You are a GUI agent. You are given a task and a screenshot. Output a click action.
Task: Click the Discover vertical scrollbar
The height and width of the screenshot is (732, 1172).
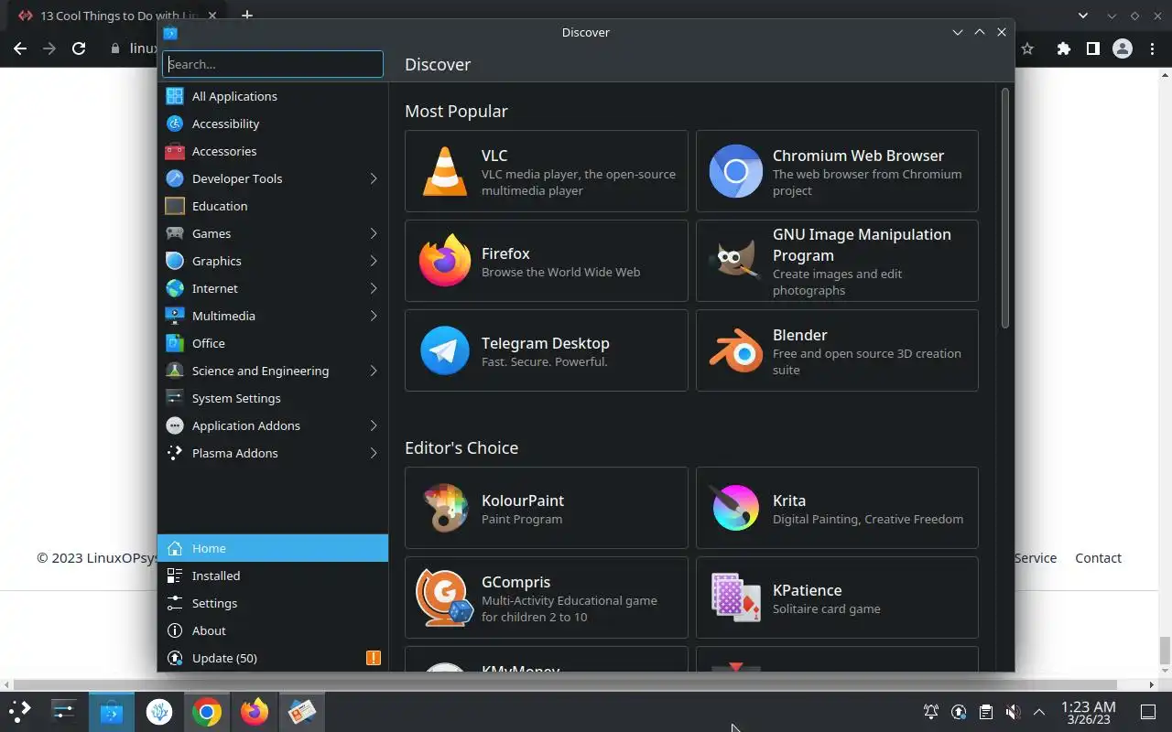coord(1004,208)
